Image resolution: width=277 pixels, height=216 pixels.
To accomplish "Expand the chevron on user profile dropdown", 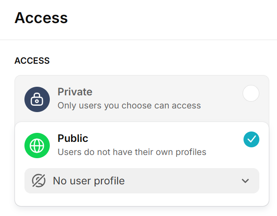I will (x=245, y=181).
